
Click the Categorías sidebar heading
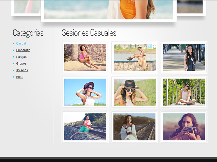[x=28, y=33]
